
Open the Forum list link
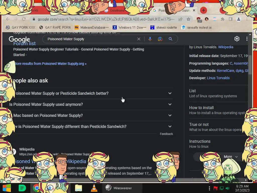(x=24, y=44)
